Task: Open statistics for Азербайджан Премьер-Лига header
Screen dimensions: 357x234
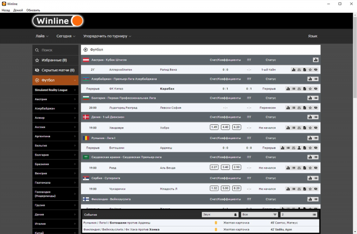Action: click(310, 79)
